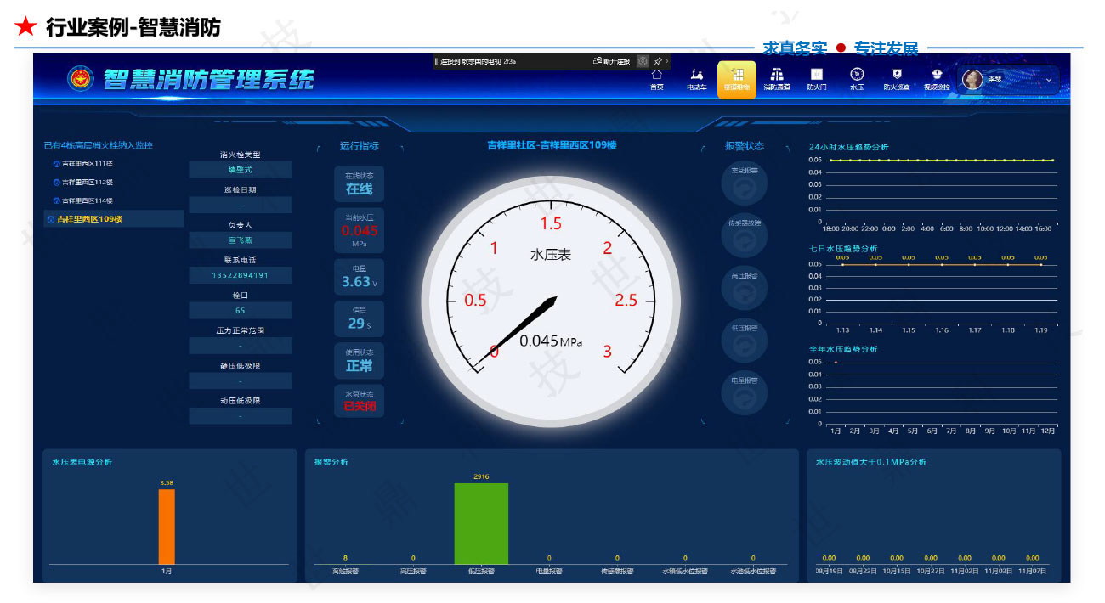Open the 视频监控 video monitoring icon

[x=937, y=78]
